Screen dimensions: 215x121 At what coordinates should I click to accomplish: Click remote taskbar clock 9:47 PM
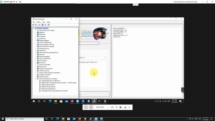[174, 101]
